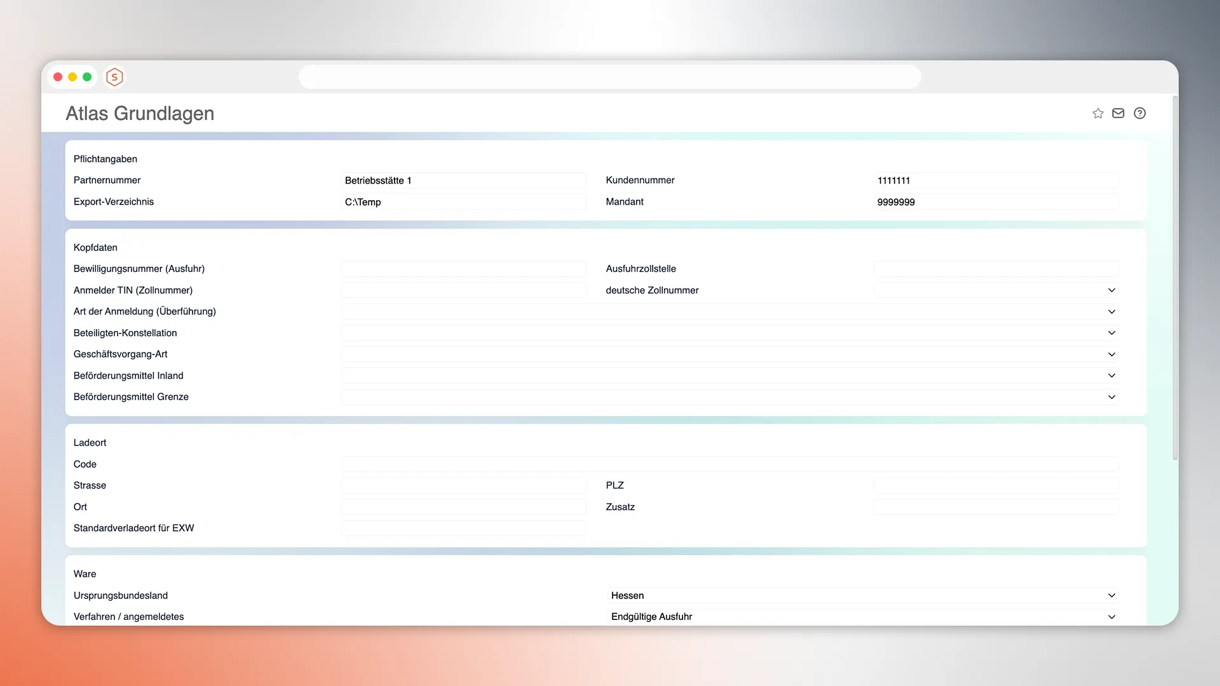Focus the Ladeort Code input field

click(729, 464)
